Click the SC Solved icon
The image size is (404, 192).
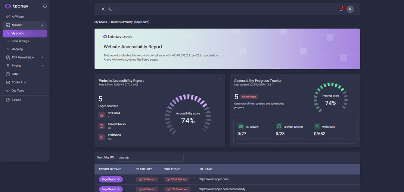click(241, 126)
